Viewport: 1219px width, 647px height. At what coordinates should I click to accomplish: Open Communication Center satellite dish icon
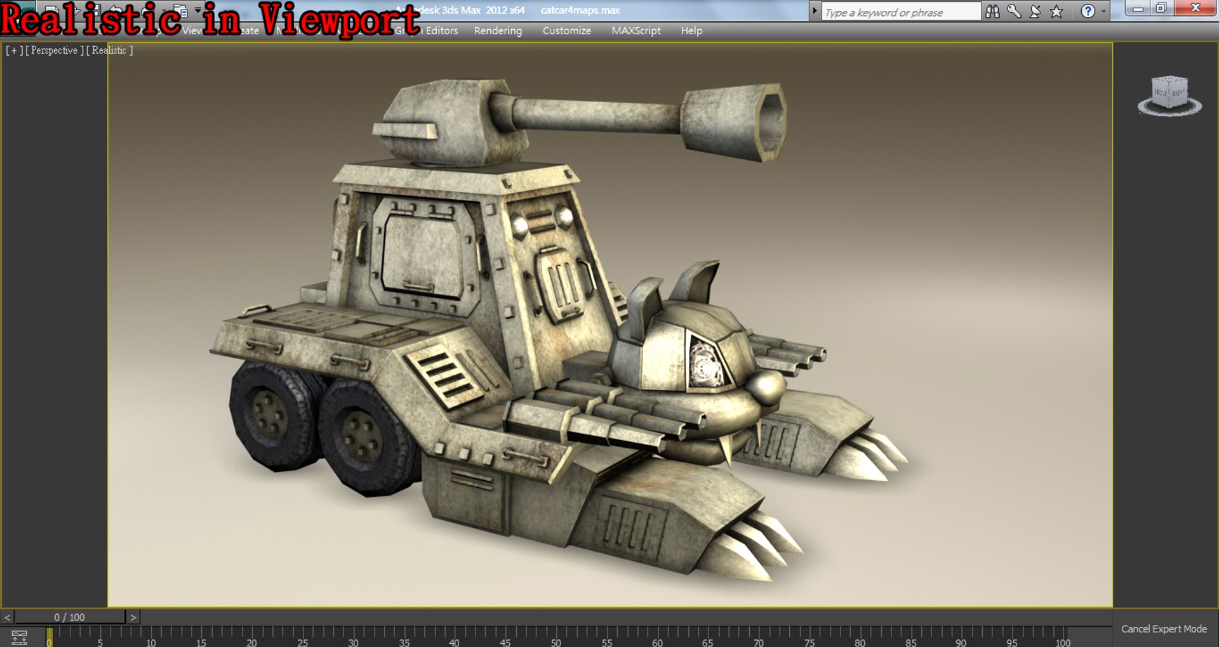click(x=1035, y=11)
